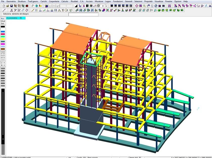Screen dimensions: 212x158
Task: Click the zoom magnifier icon
Action: [144, 6]
